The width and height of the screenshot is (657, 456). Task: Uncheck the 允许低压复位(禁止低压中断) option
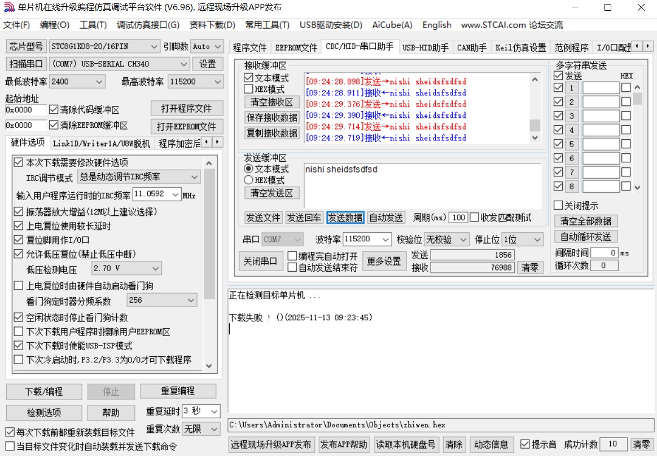pos(19,254)
